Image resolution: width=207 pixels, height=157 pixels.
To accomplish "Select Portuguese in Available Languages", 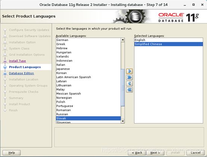I will point(88,106).
